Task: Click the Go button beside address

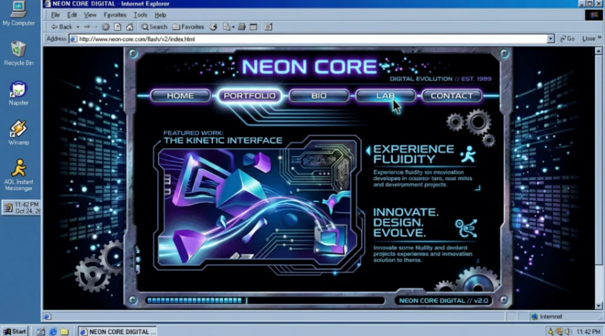Action: coord(567,39)
